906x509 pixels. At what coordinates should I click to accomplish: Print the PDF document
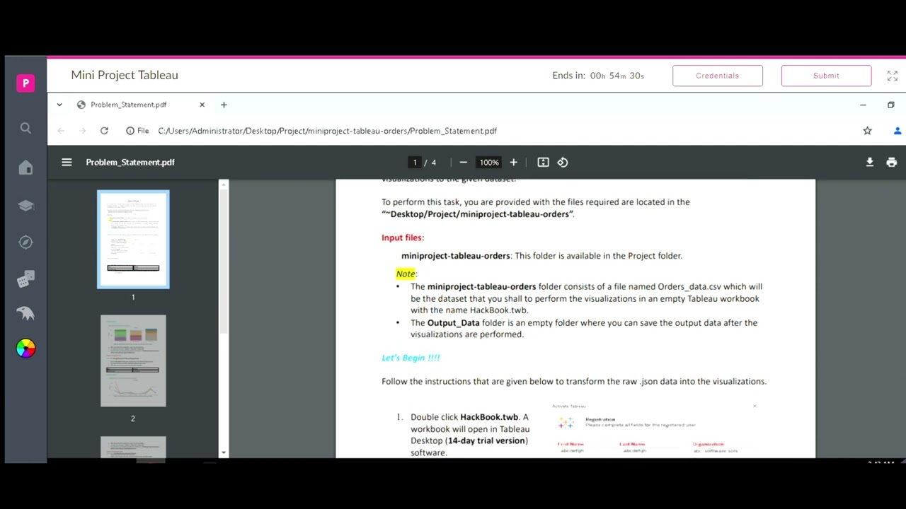[892, 162]
